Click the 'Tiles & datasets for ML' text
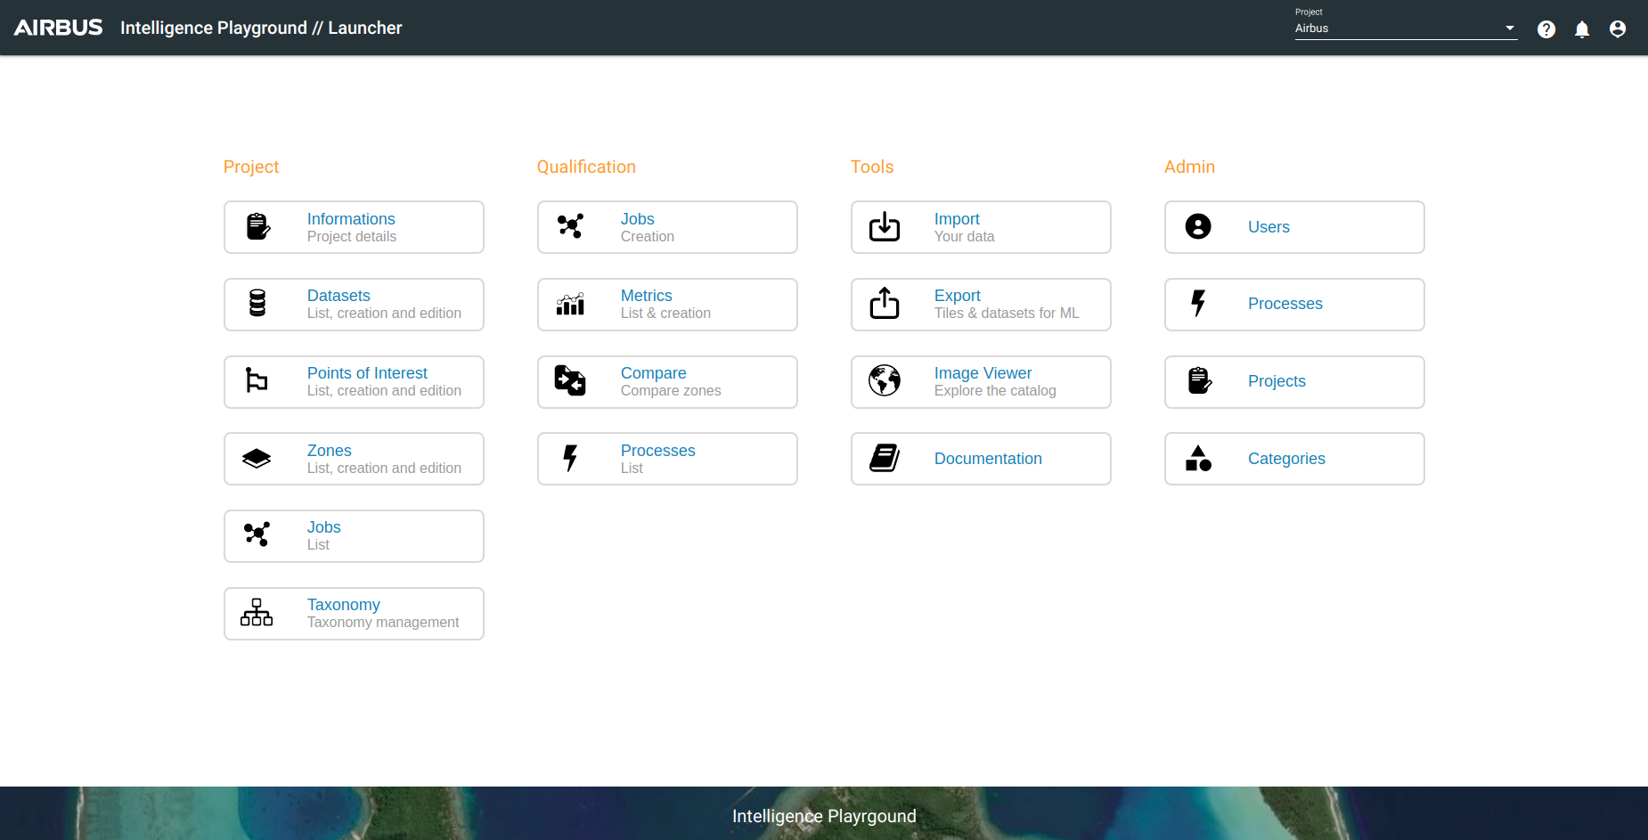 tap(1007, 314)
